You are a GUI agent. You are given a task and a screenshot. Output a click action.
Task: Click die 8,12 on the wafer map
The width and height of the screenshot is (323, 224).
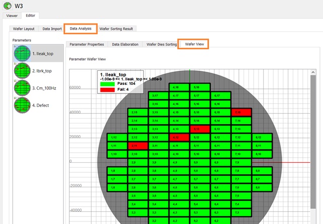[x=262, y=138]
